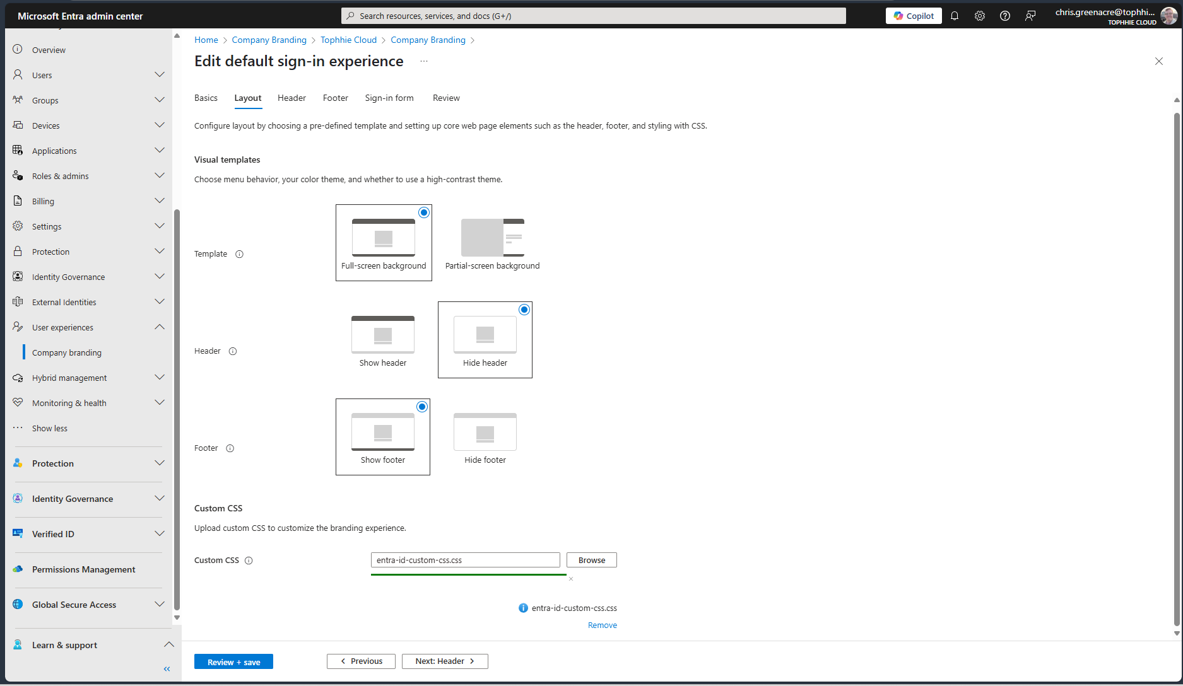This screenshot has height=686, width=1183.
Task: Click the Devices icon in sidebar
Action: (18, 125)
